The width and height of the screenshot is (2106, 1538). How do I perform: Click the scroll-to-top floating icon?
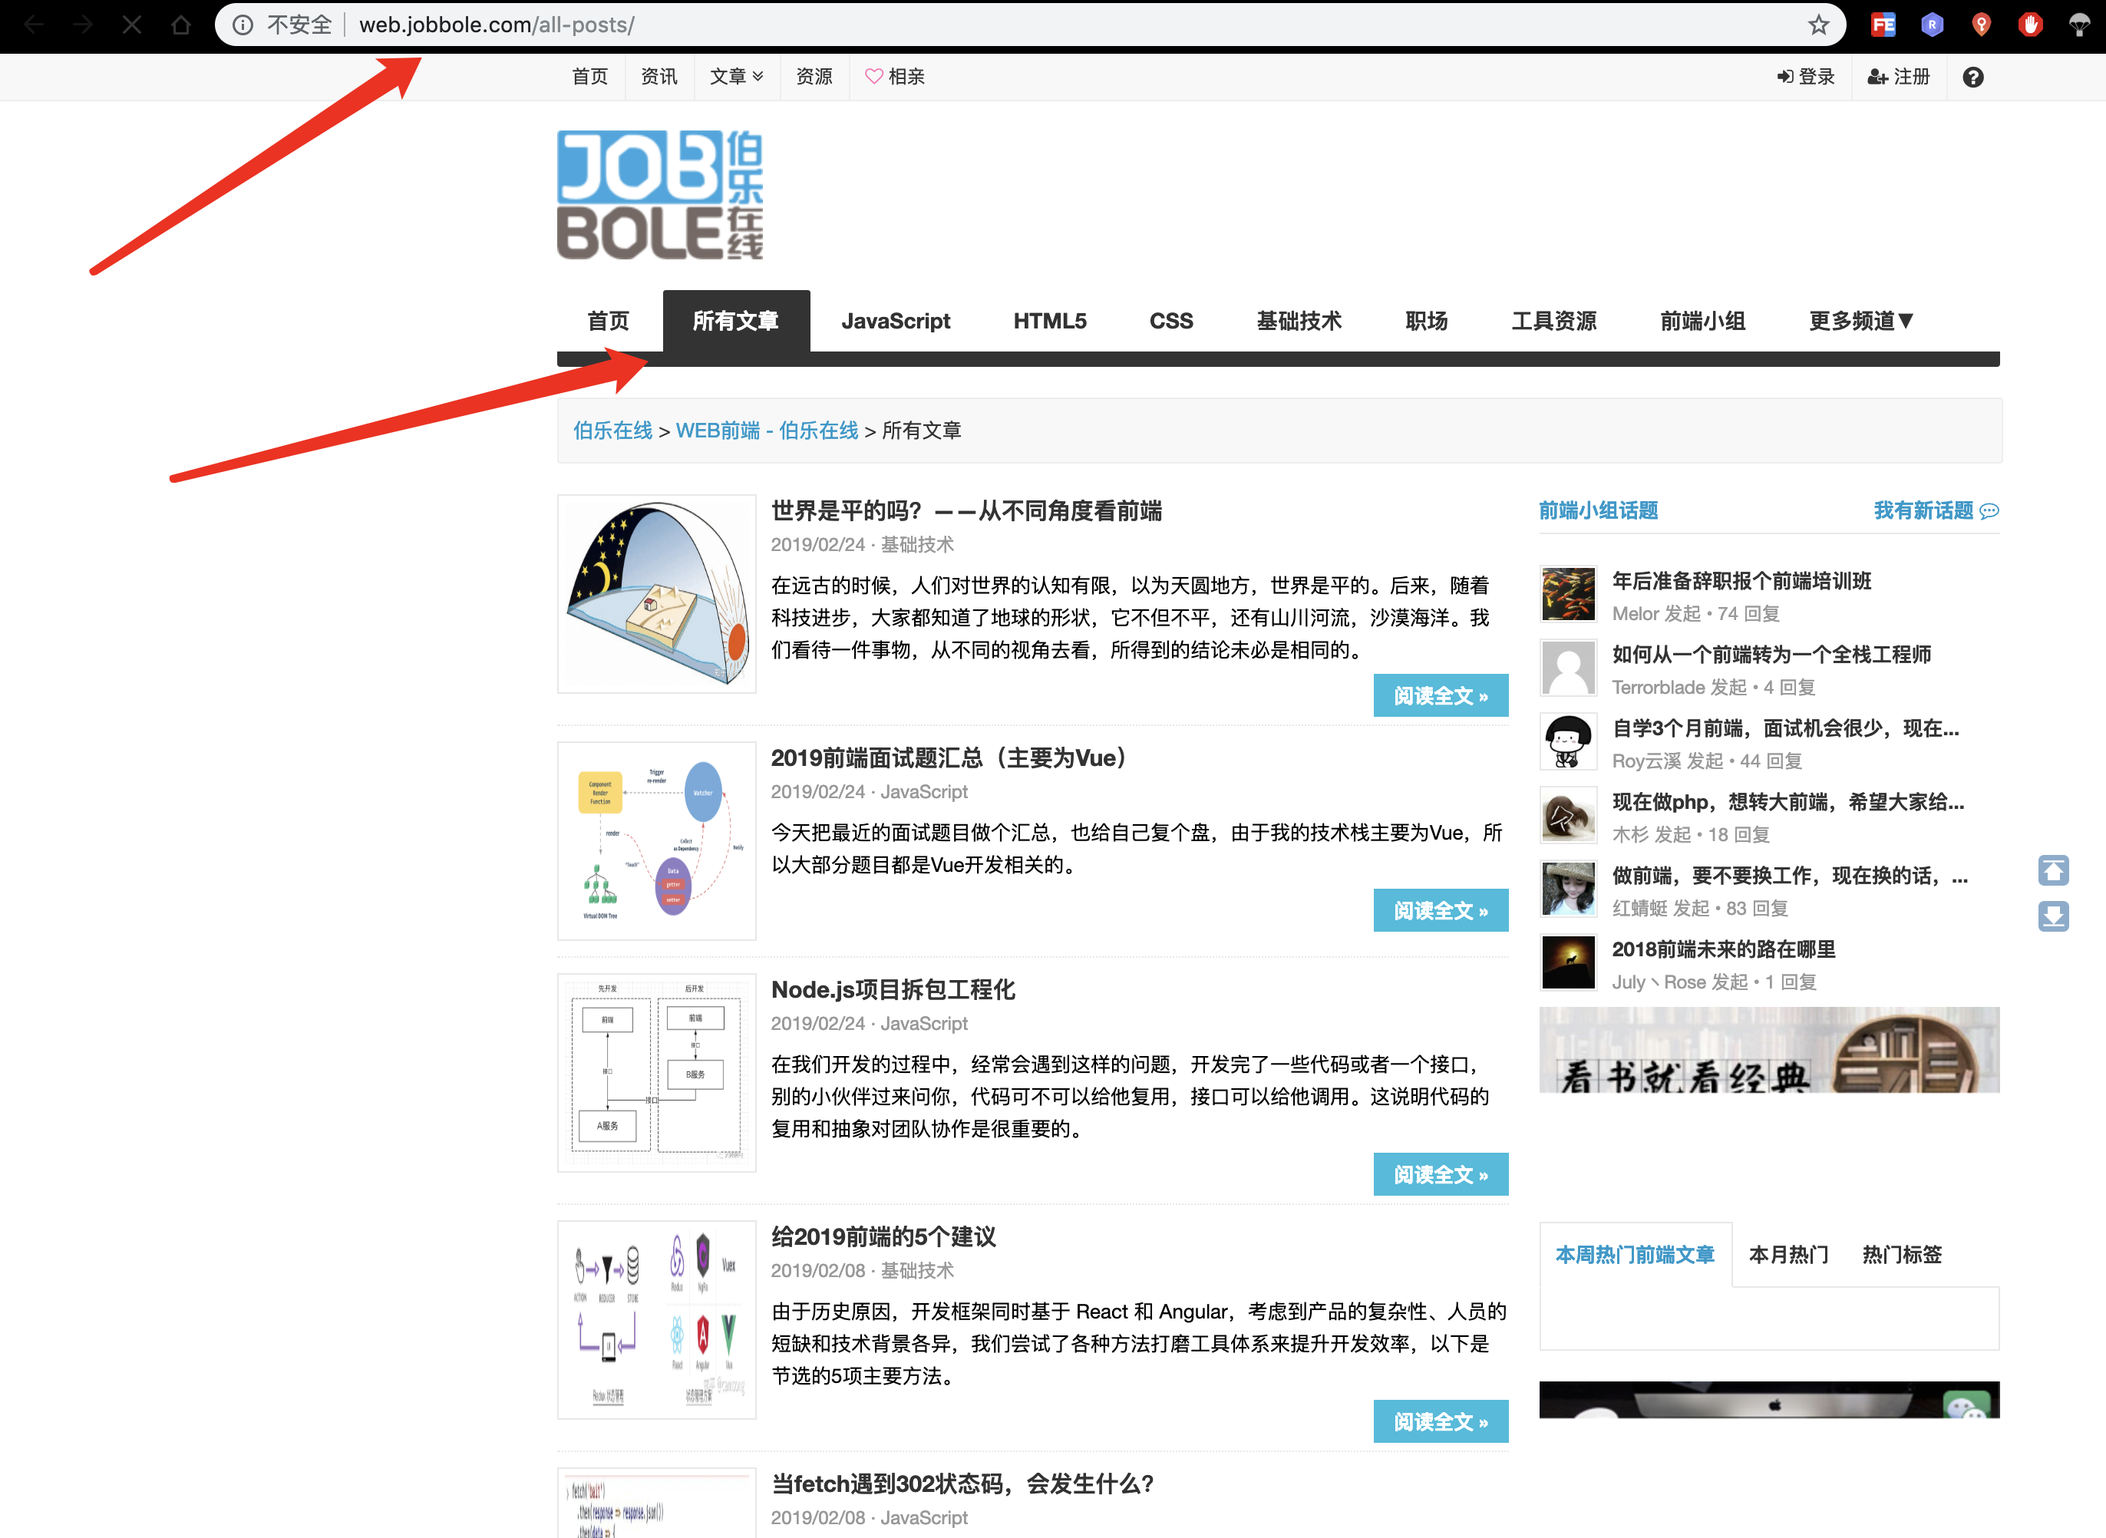(2053, 870)
